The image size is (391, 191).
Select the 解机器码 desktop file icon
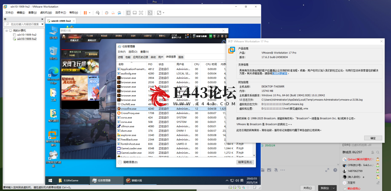coord(53,116)
